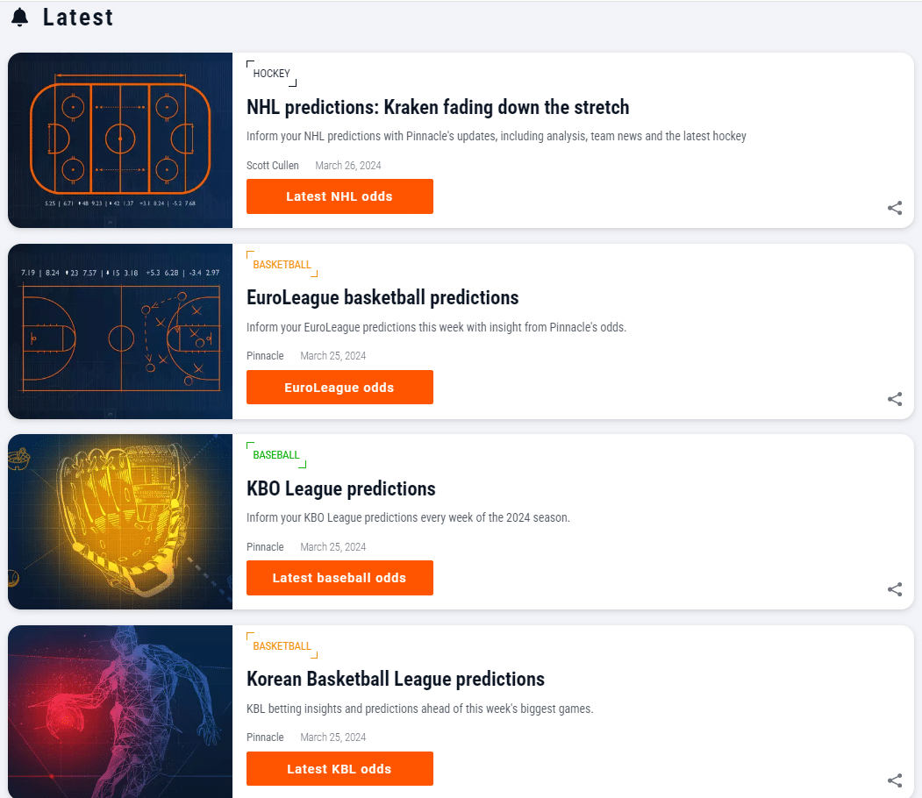Screen dimensions: 922x798
Task: Click the hockey rink thumbnail image
Action: tap(119, 140)
